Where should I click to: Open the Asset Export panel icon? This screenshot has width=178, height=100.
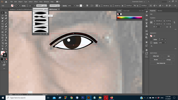click(147, 53)
